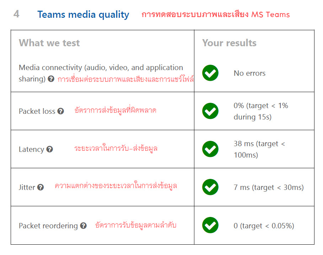This screenshot has width=323, height=255.
Task: Click the 38 ms latency result
Action: point(259,149)
